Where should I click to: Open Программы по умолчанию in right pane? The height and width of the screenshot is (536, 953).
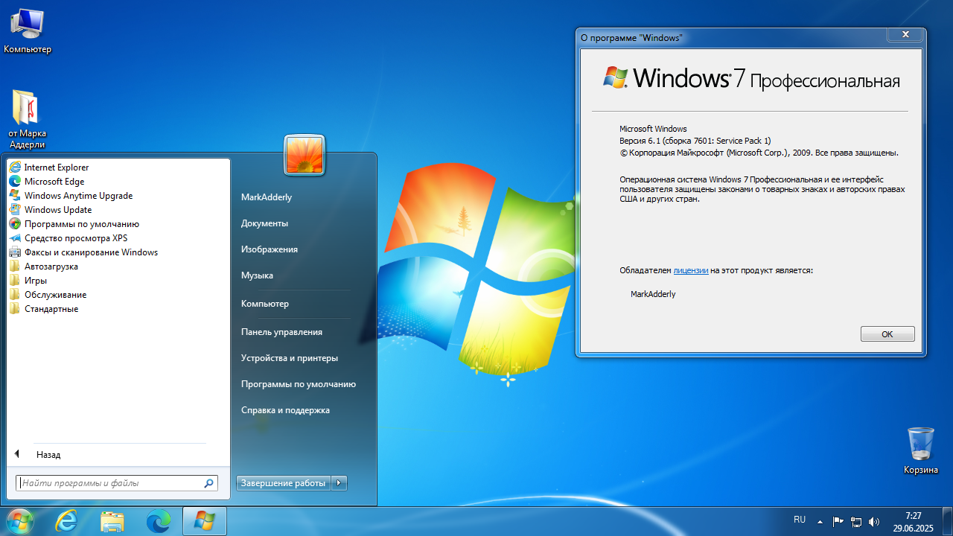tap(299, 384)
